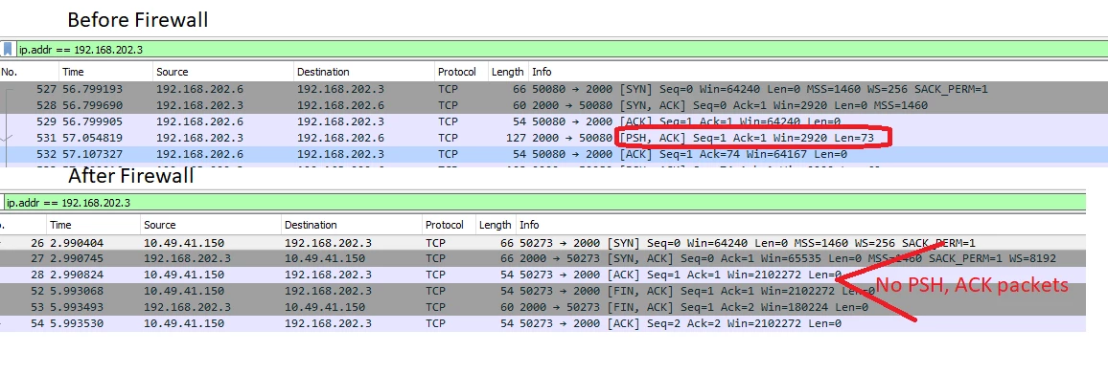Click time value 57.054819
The height and width of the screenshot is (374, 1108).
coord(92,138)
